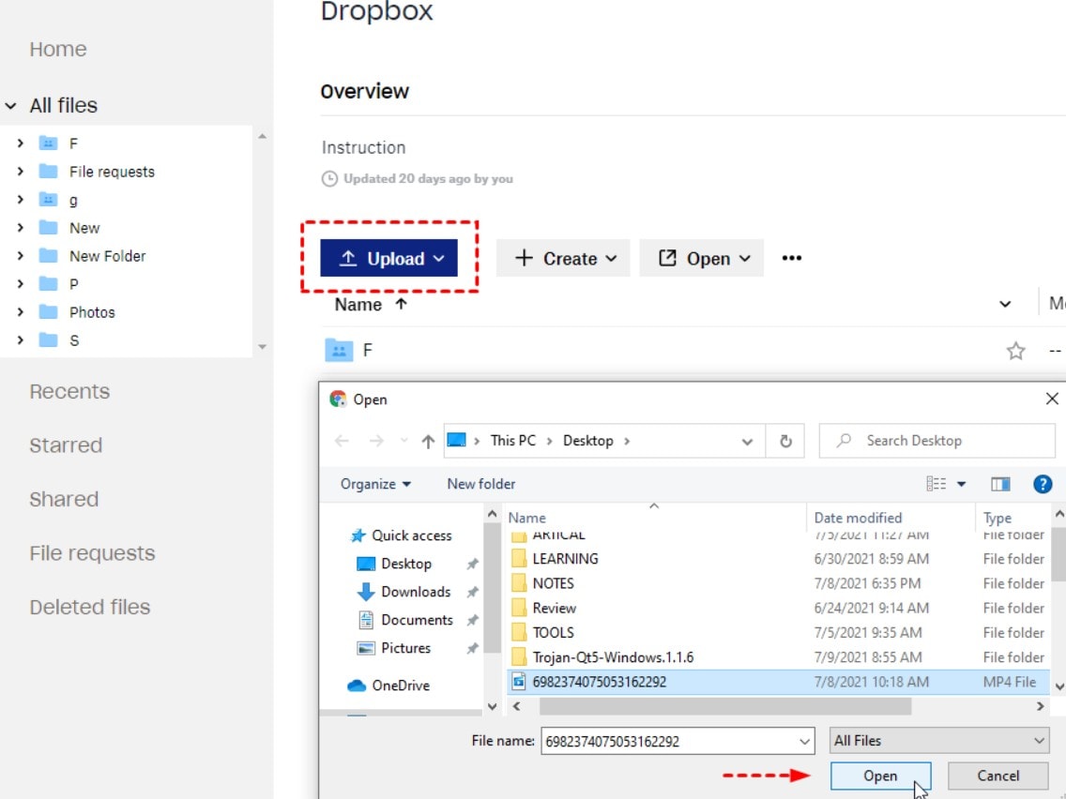Expand the S folder in sidebar tree

(x=21, y=339)
